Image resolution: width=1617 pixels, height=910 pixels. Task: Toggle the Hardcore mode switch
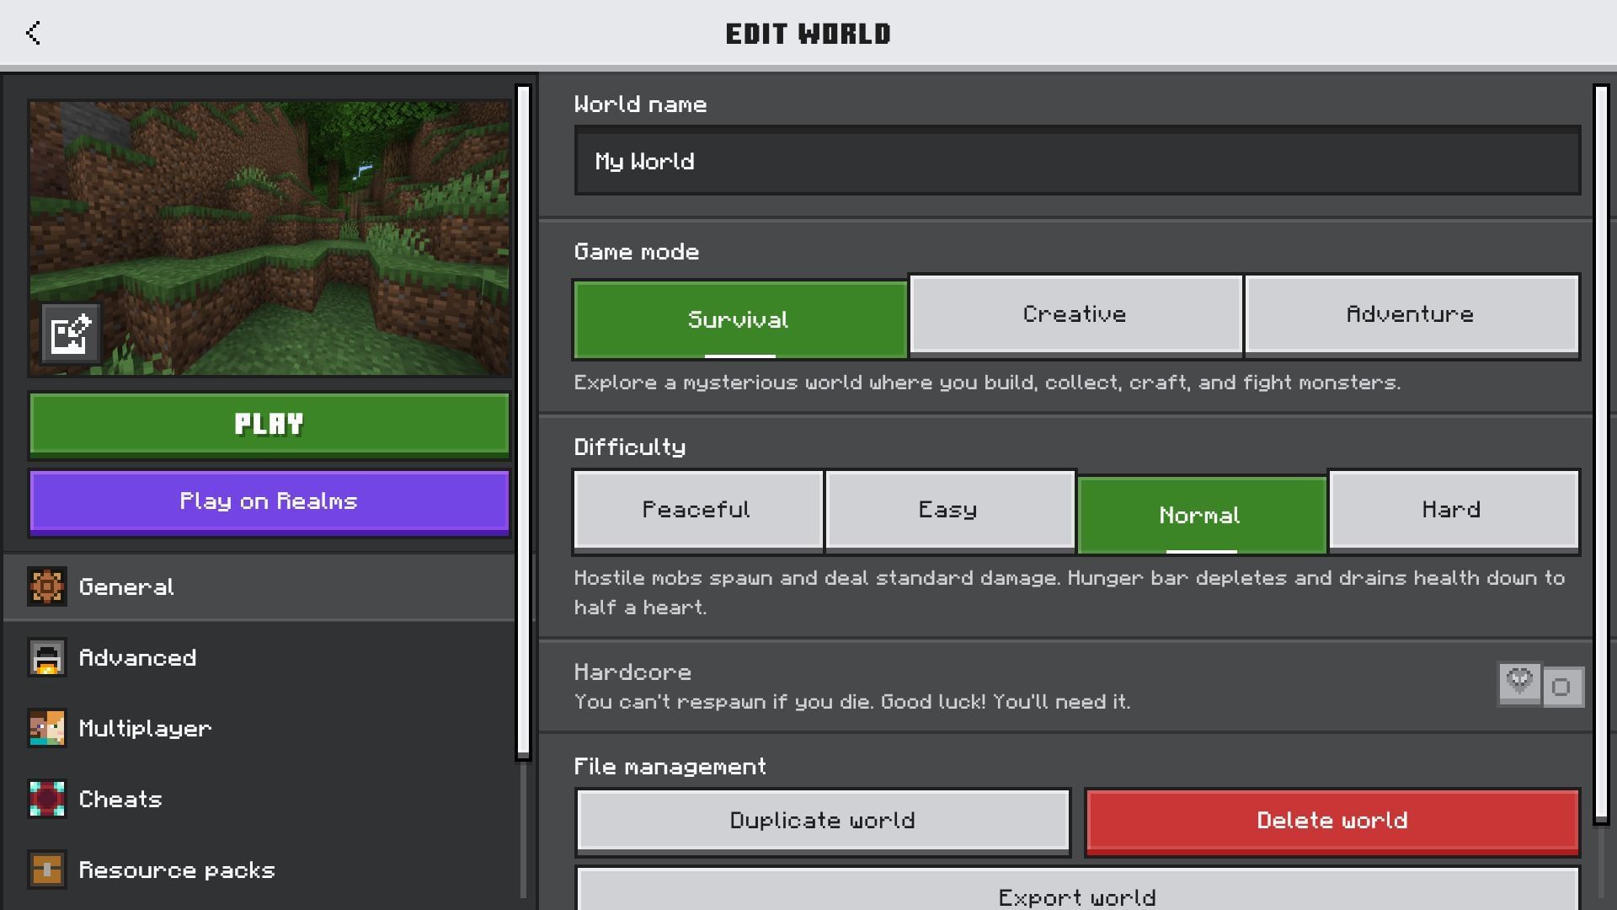tap(1561, 688)
